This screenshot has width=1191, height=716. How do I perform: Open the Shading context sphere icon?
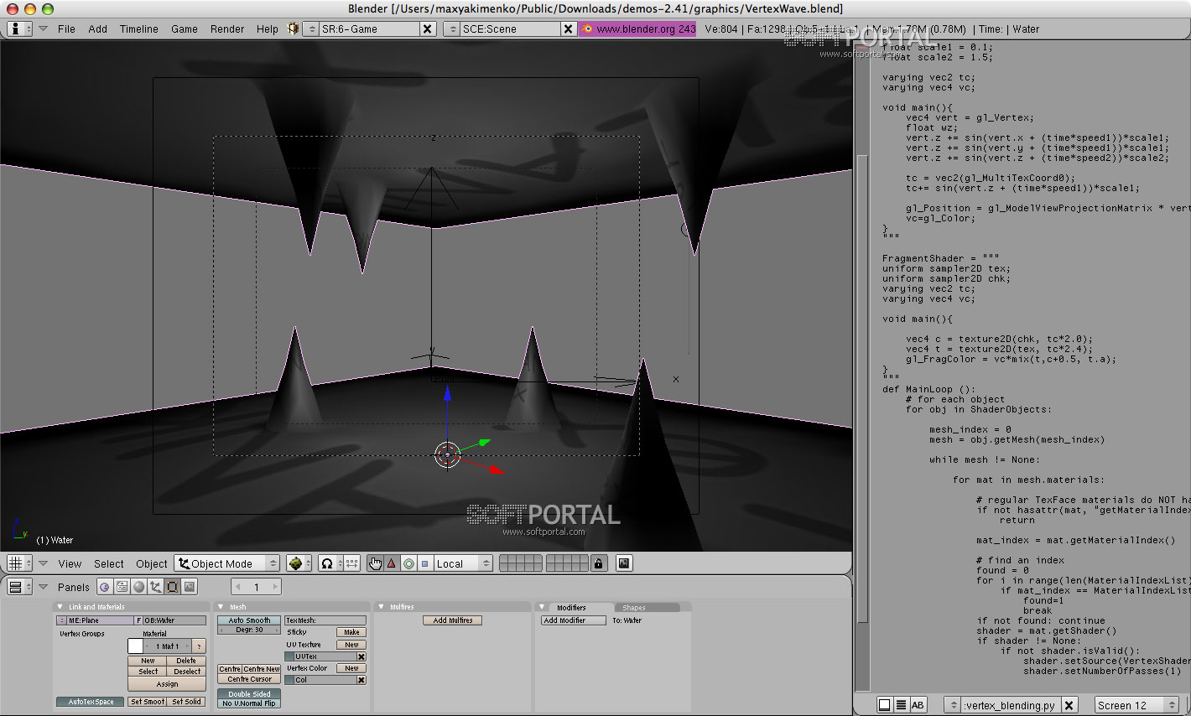click(x=138, y=587)
